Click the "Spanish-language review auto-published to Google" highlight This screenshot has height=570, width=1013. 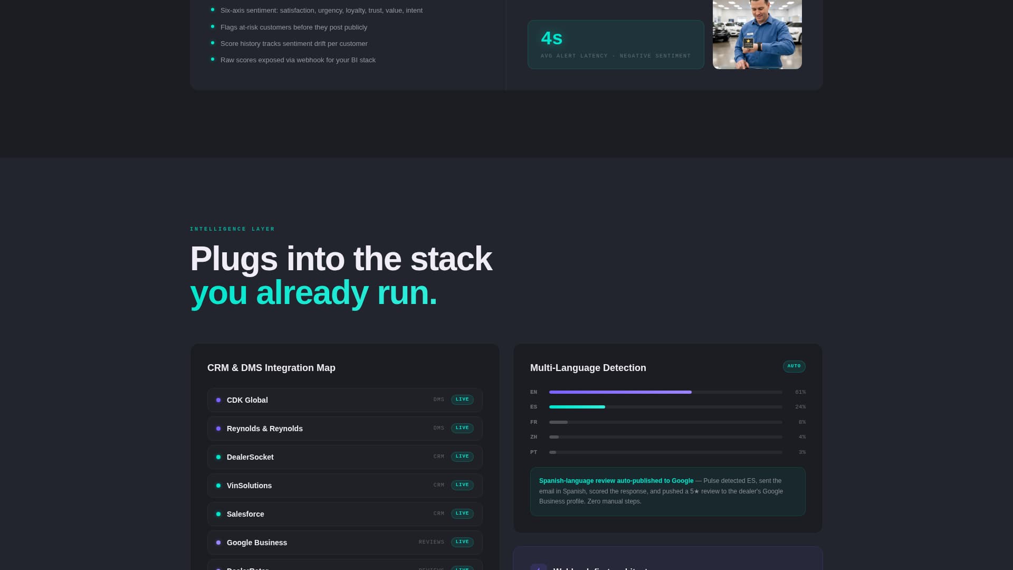[616, 481]
